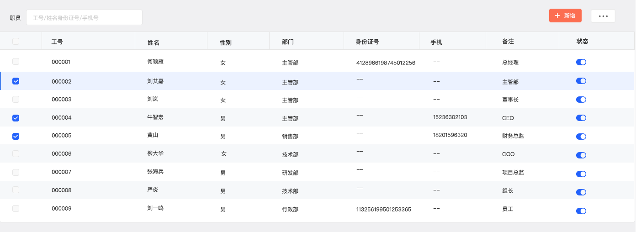Toggle status switch for 何颖雁
The height and width of the screenshot is (232, 636).
click(581, 62)
